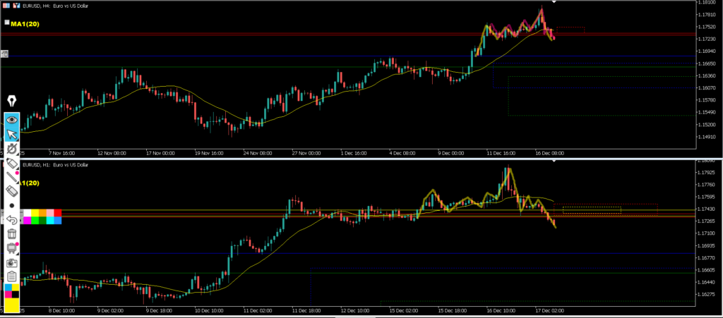Pick the dark green color swatch

point(42,221)
